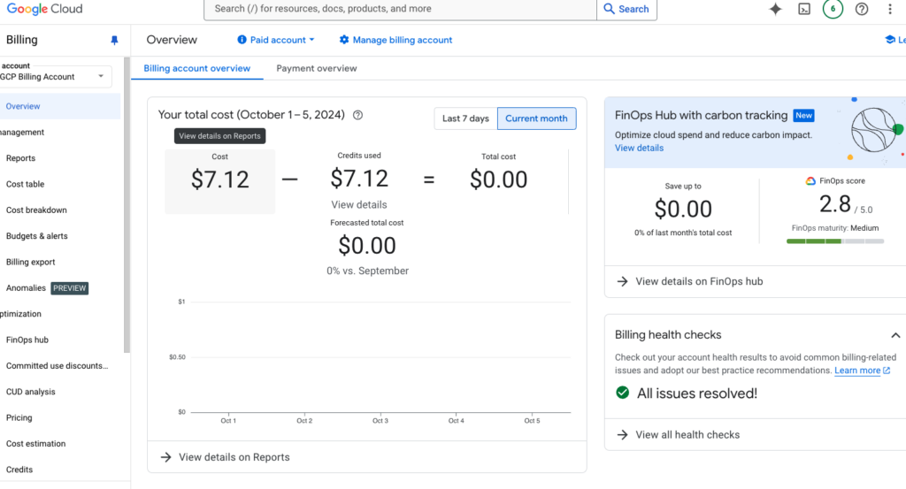This screenshot has height=489, width=906.
Task: Click View details under Credits used
Action: click(359, 204)
